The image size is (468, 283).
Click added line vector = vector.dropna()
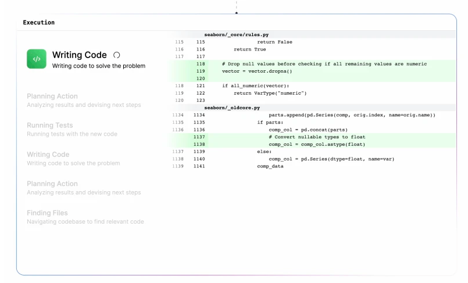click(x=257, y=71)
